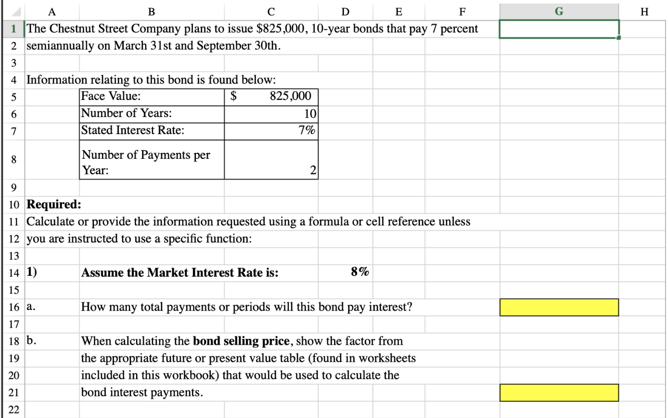The width and height of the screenshot is (668, 418).
Task: Select the cell labeled '1)'
Action: point(50,272)
